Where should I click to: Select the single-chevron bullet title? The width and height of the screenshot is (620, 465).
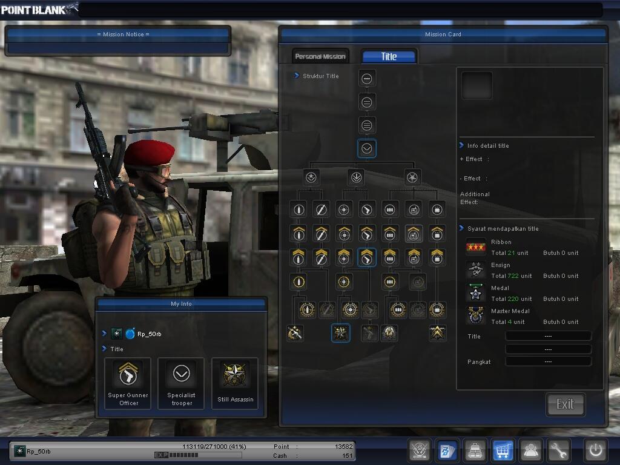(x=298, y=234)
